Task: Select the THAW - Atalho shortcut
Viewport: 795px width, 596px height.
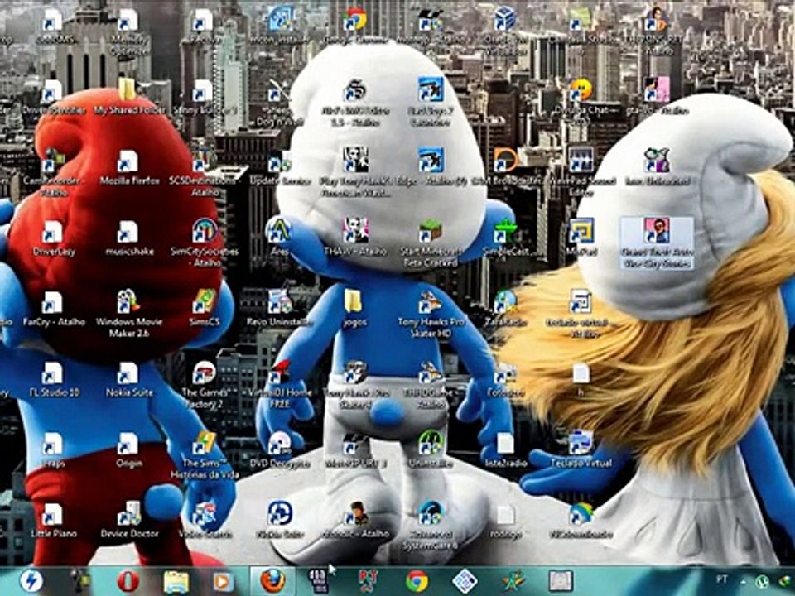Action: (355, 238)
